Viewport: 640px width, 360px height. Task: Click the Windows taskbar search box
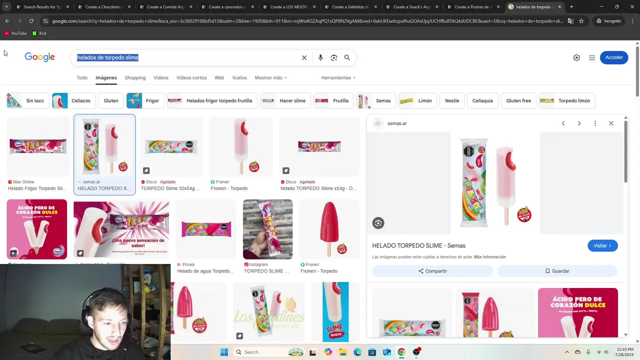[269, 352]
